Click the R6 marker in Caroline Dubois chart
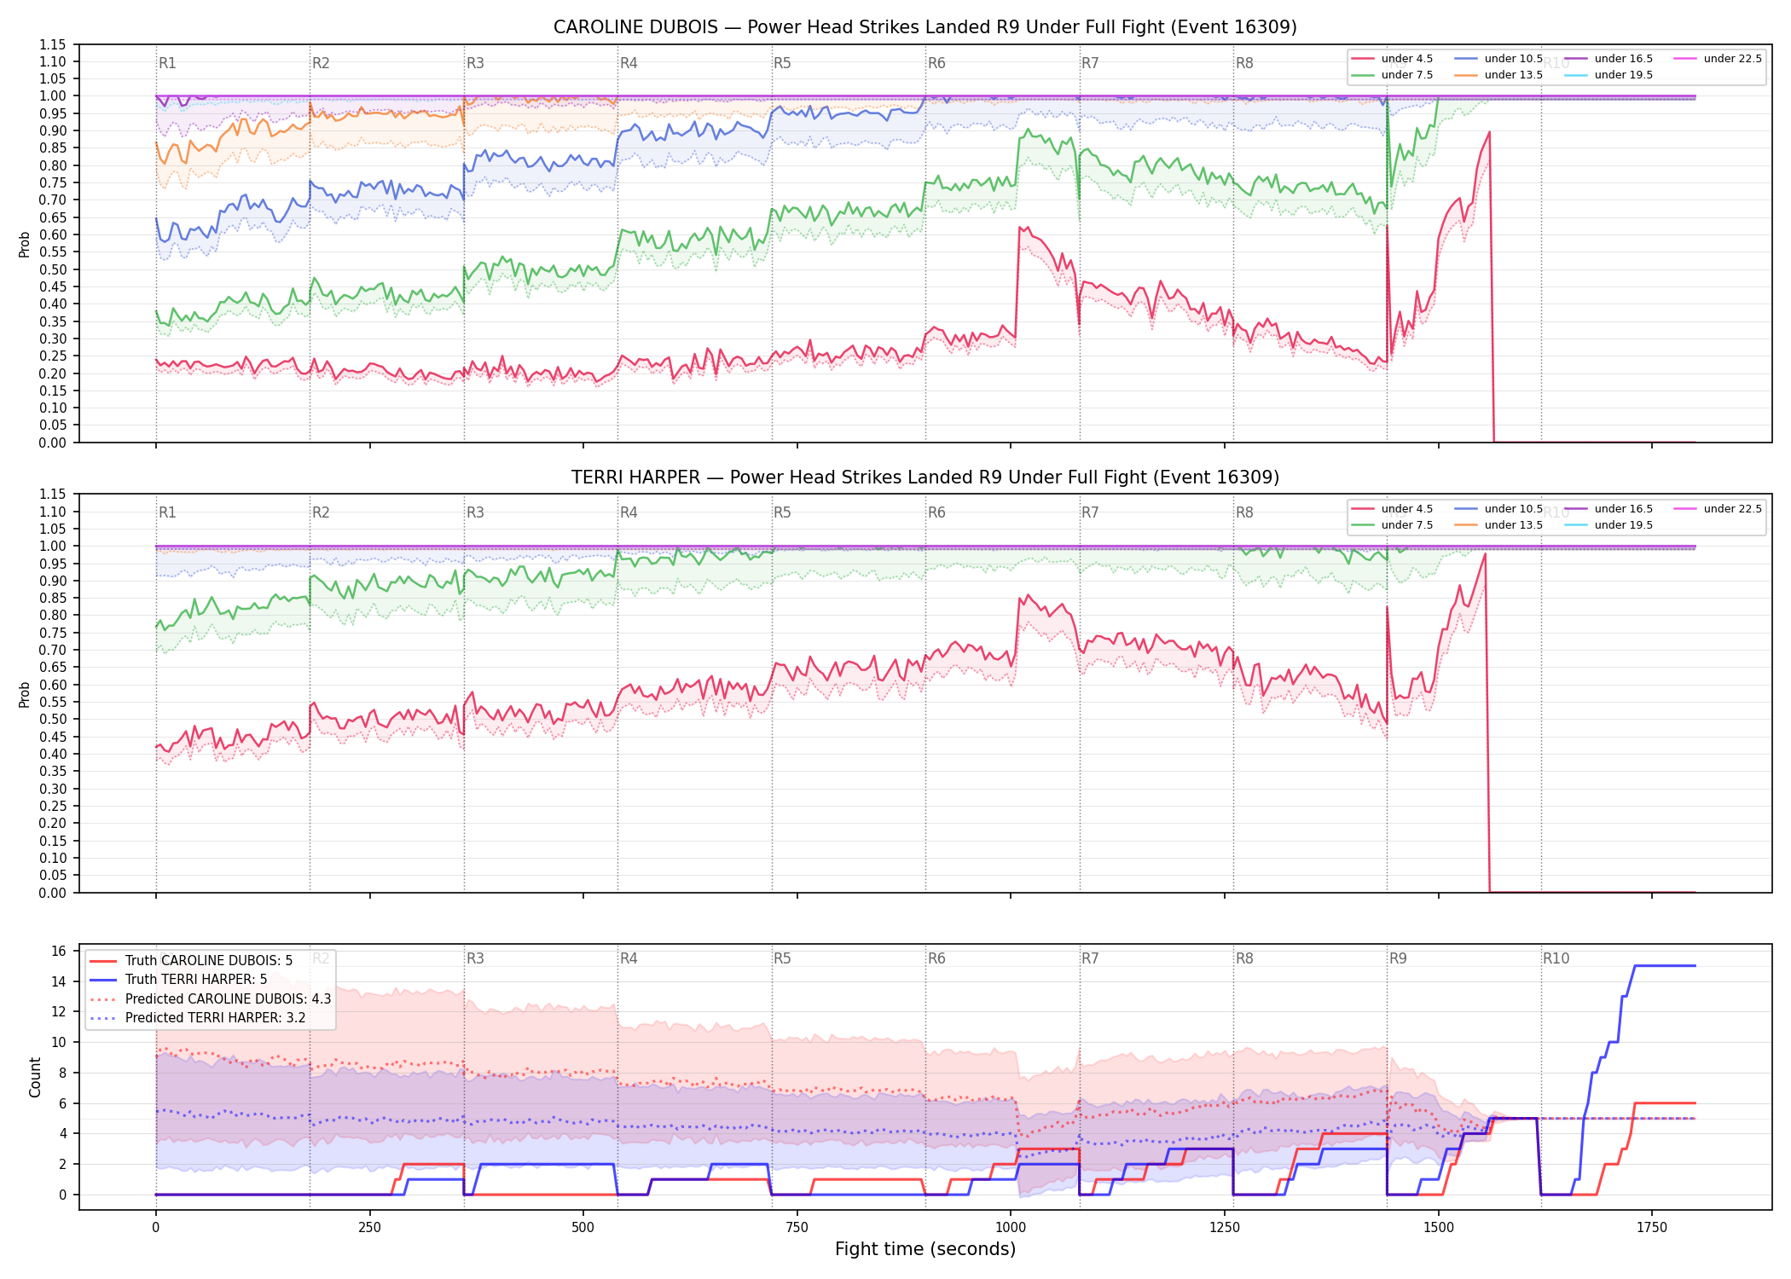This screenshot has width=1791, height=1279. pyautogui.click(x=936, y=63)
